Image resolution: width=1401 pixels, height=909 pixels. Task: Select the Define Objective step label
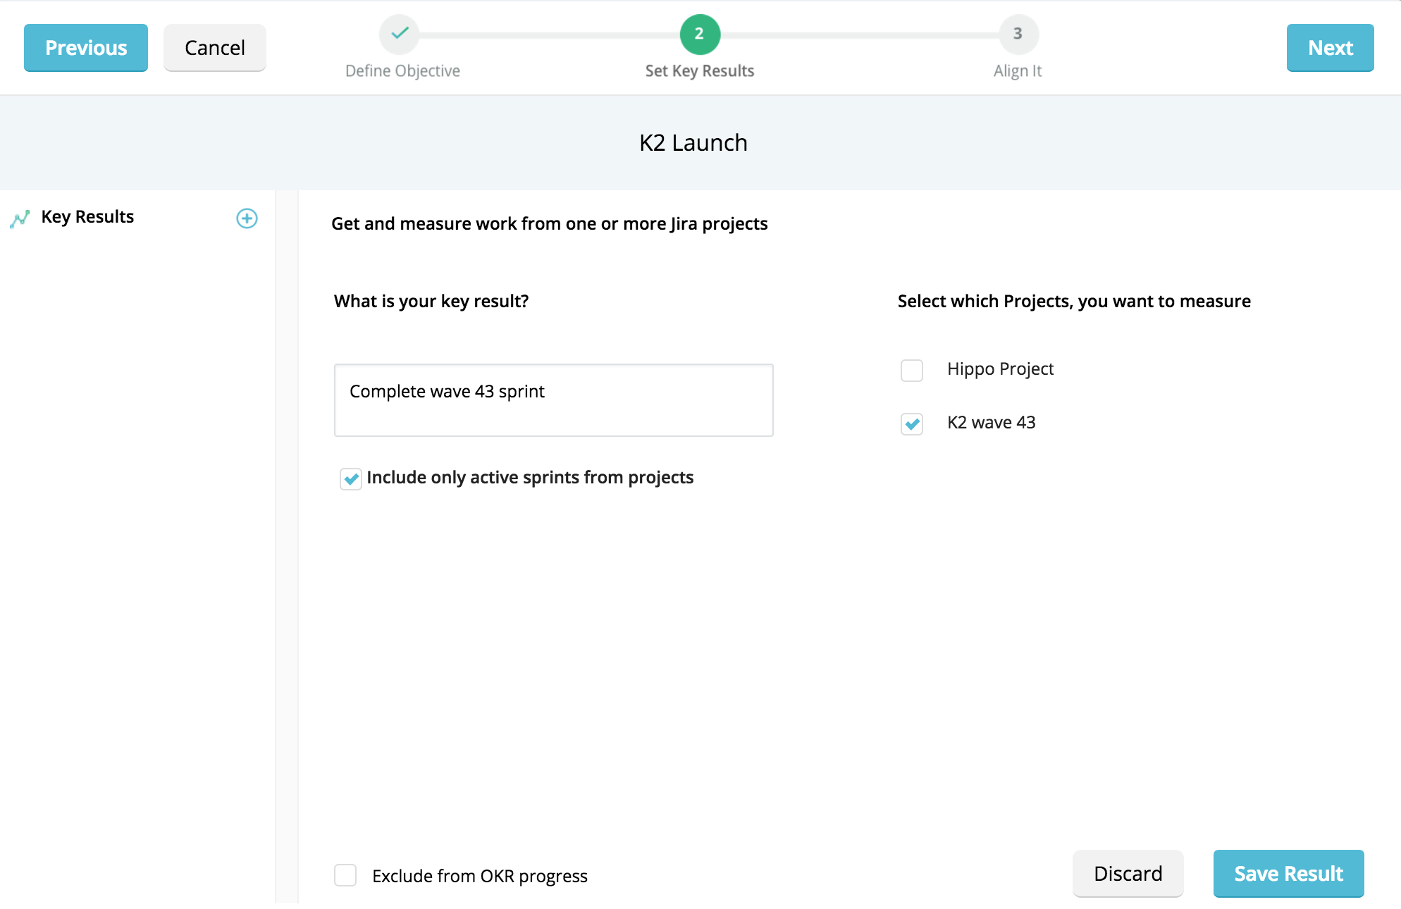pos(402,71)
